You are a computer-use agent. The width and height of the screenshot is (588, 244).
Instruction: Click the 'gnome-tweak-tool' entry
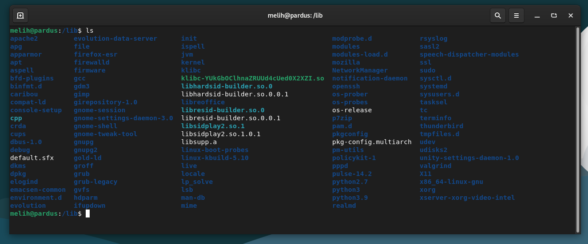coord(106,134)
